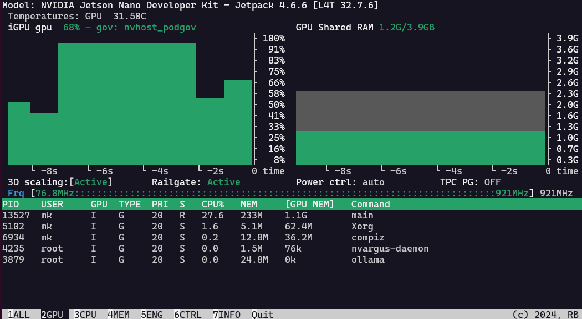Sort processes by CPU% column header
The image size is (582, 319).
212,204
